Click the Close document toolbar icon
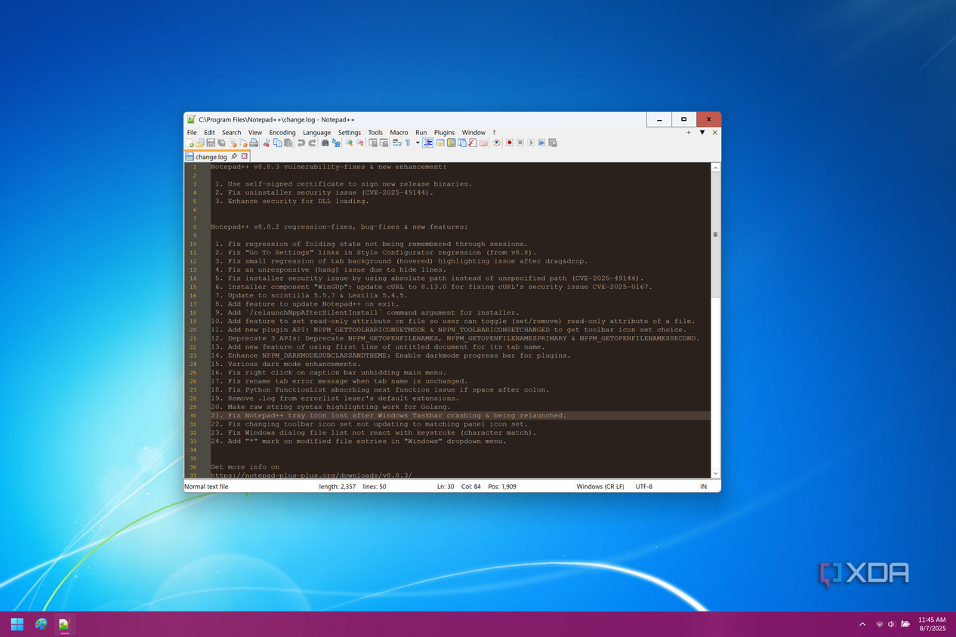956x637 pixels. (x=233, y=143)
